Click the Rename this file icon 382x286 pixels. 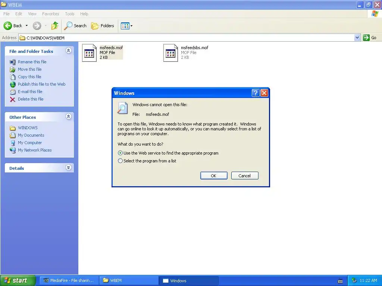coord(13,62)
